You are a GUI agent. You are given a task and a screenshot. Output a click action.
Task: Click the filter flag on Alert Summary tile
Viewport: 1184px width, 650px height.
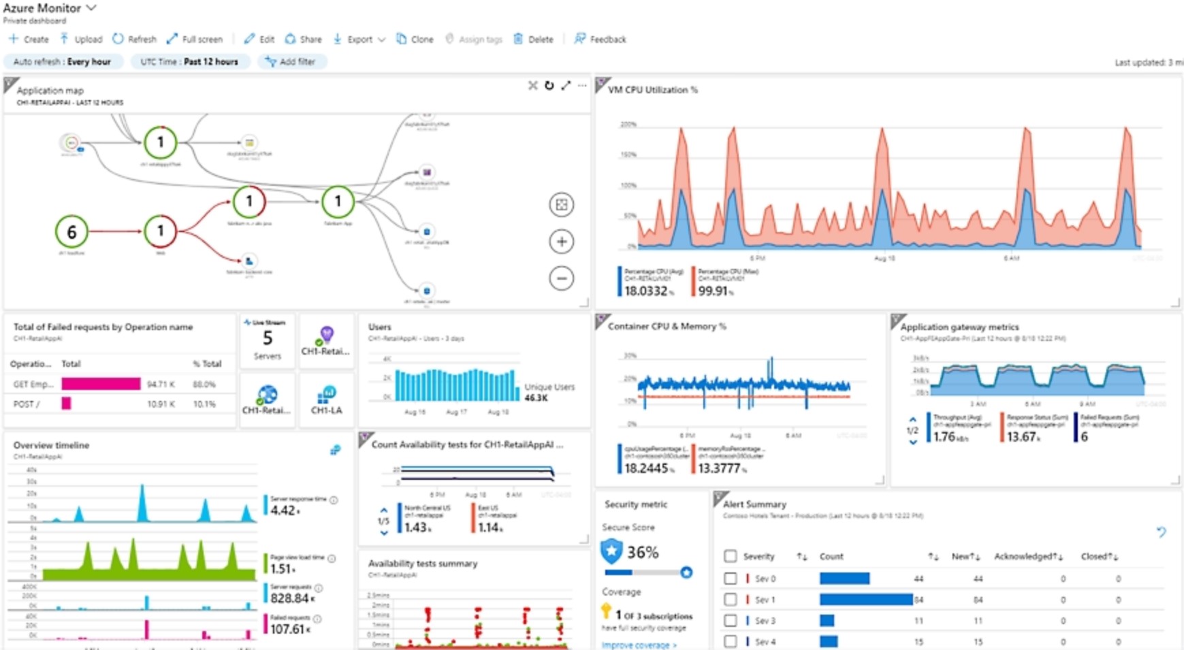pyautogui.click(x=720, y=498)
